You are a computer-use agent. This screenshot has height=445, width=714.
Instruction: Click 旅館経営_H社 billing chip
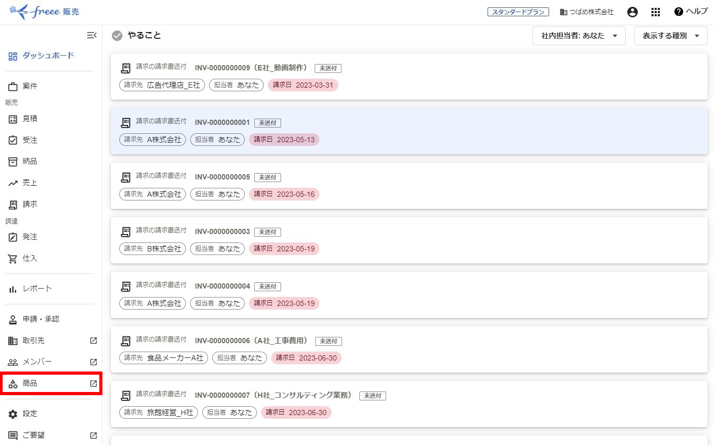click(159, 412)
